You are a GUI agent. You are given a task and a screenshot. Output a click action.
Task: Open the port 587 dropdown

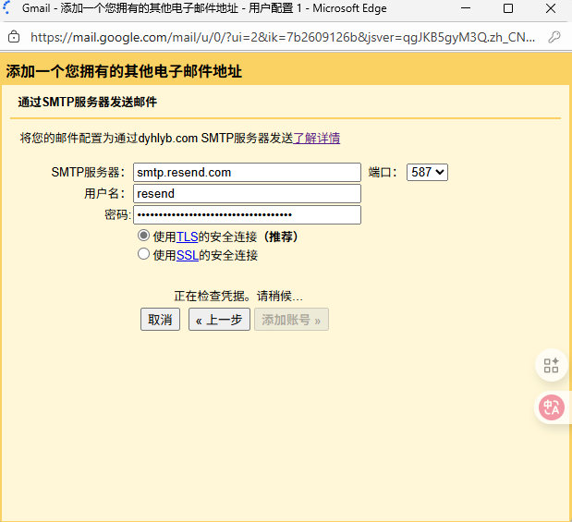coord(427,172)
